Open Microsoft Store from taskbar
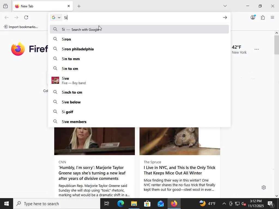This screenshot has width=279, height=209. tap(147, 204)
